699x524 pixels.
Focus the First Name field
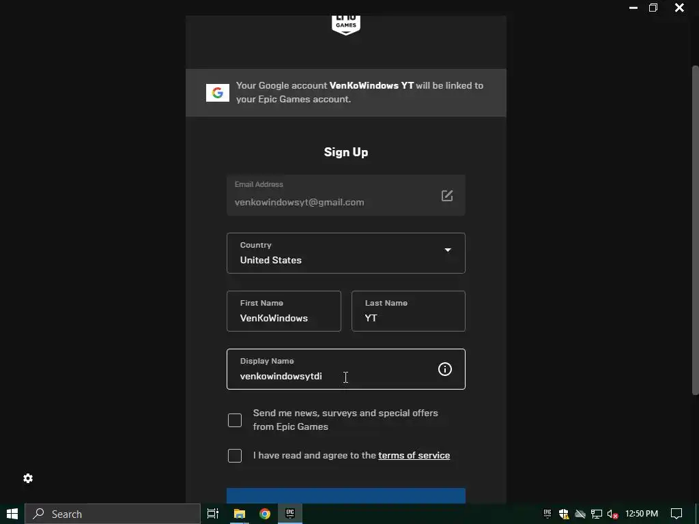[x=284, y=311]
